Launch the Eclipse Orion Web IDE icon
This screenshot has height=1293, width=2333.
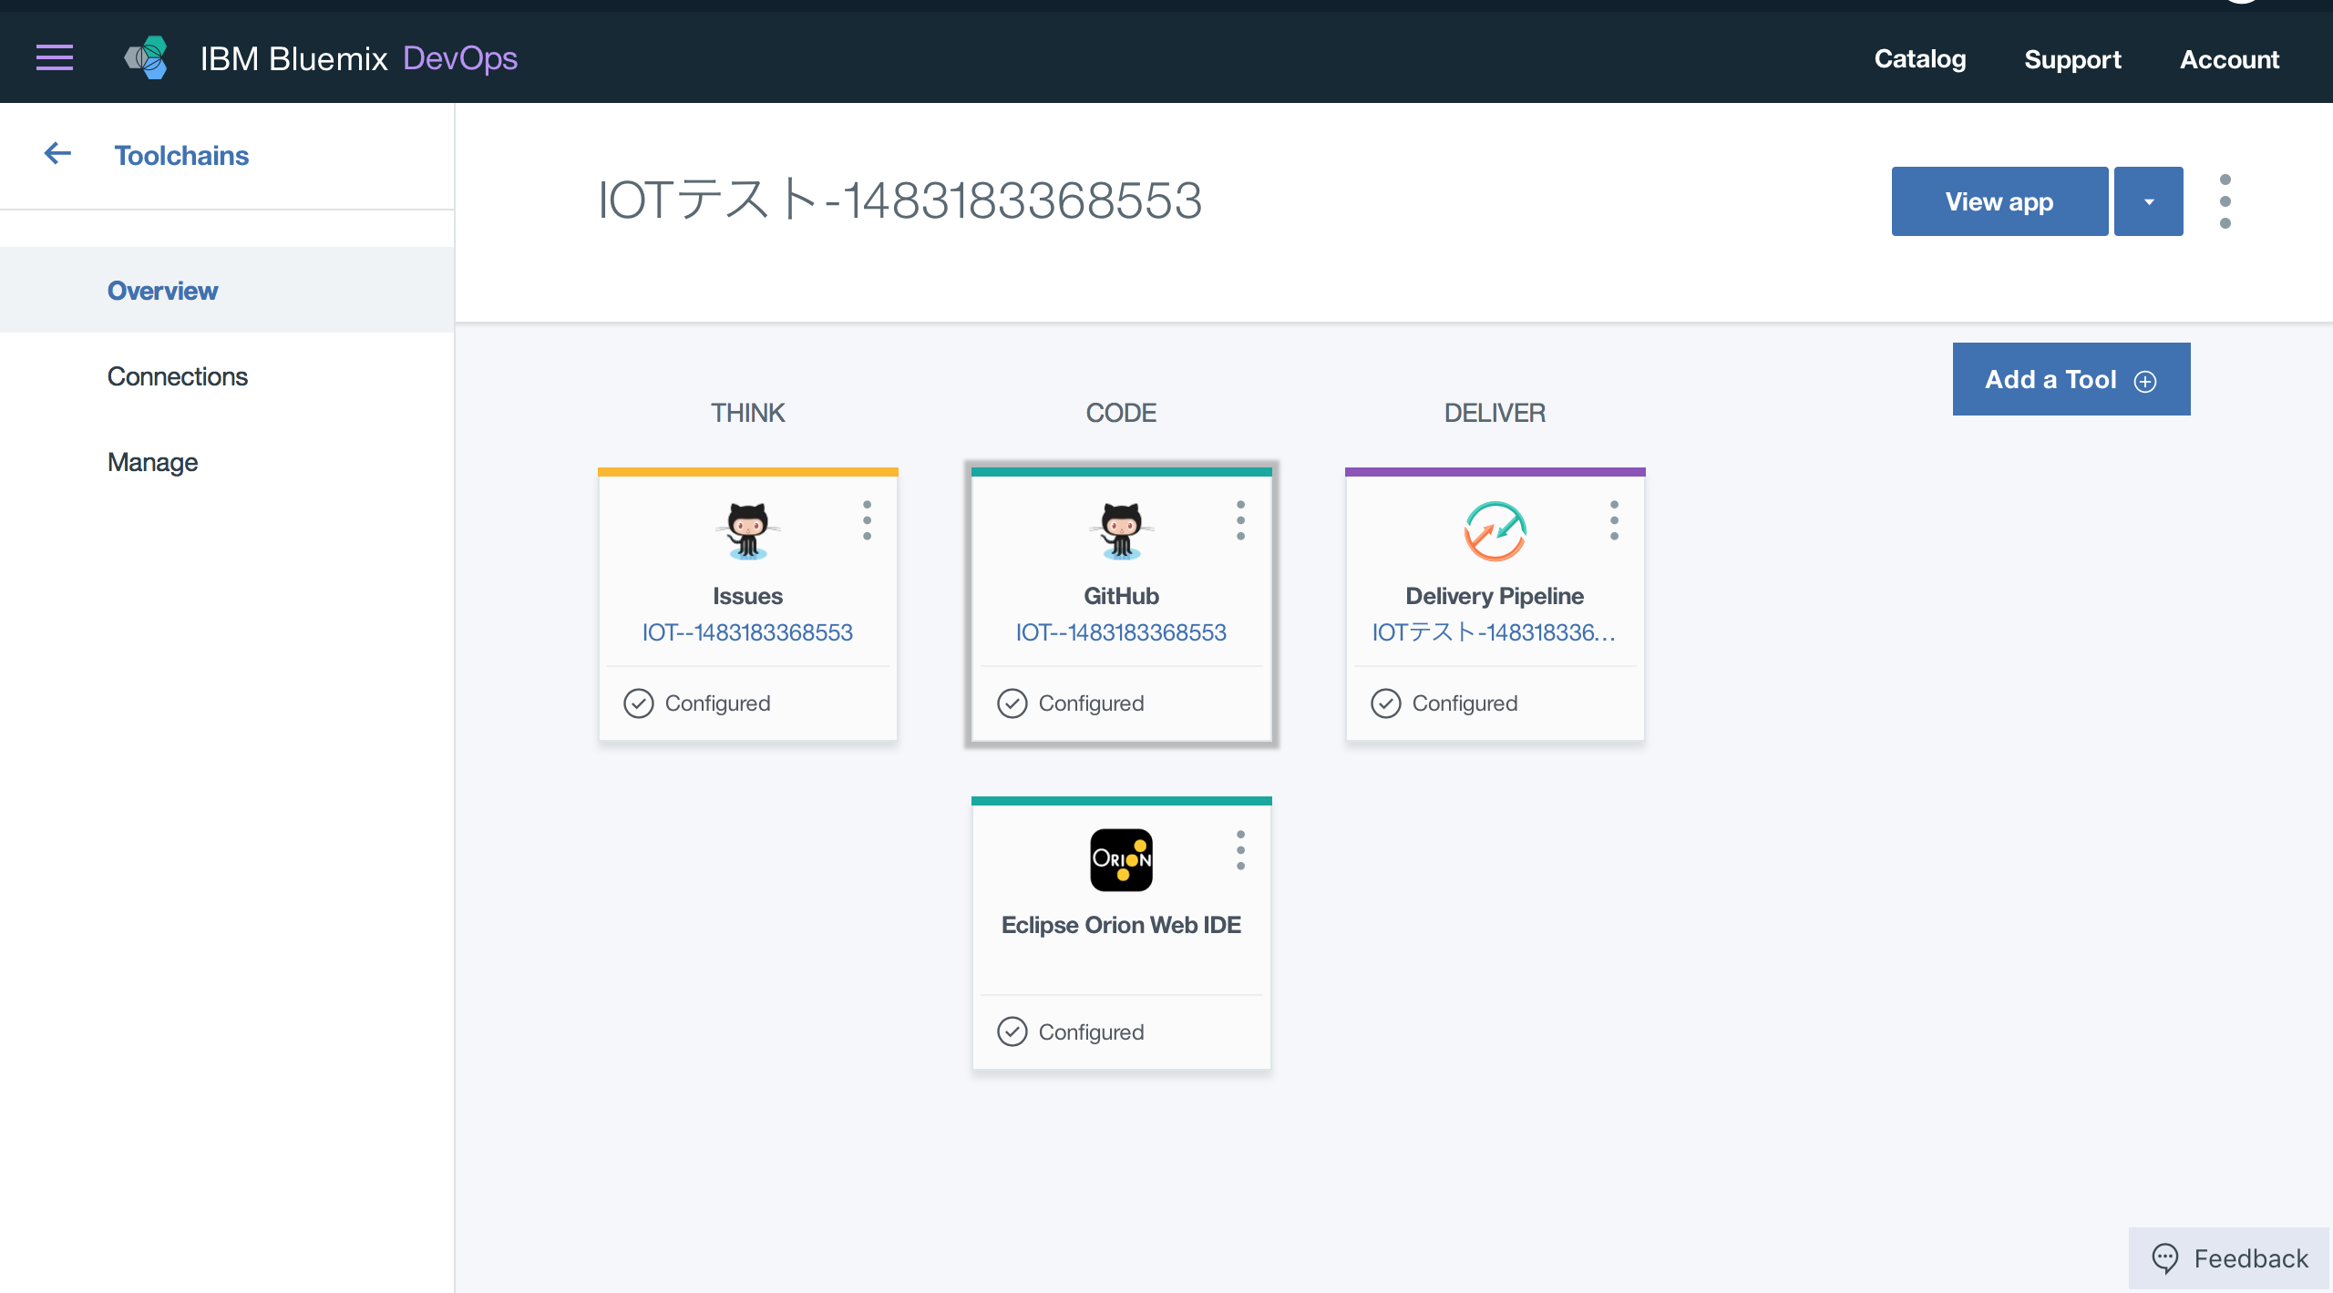[1121, 859]
